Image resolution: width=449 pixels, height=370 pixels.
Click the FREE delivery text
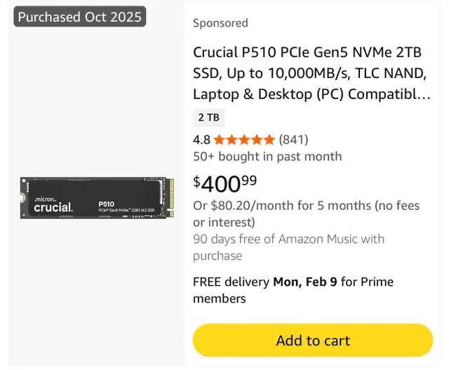(x=231, y=282)
